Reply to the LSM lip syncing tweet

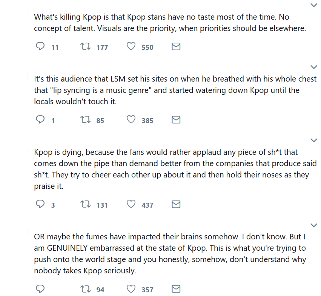point(40,120)
